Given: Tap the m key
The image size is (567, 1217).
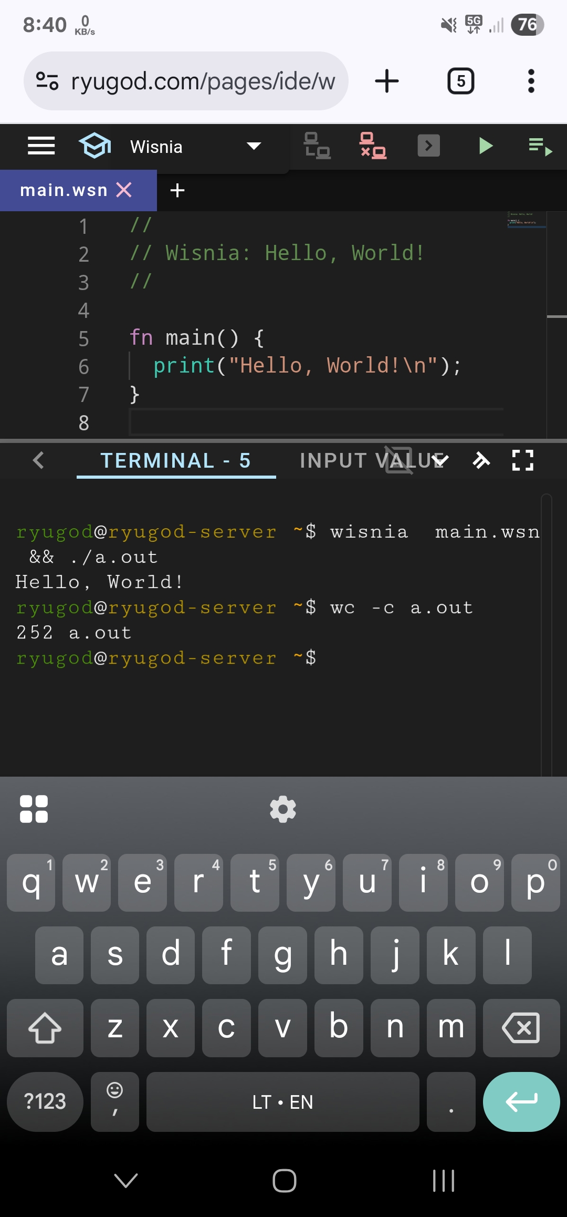Looking at the screenshot, I should (451, 1027).
